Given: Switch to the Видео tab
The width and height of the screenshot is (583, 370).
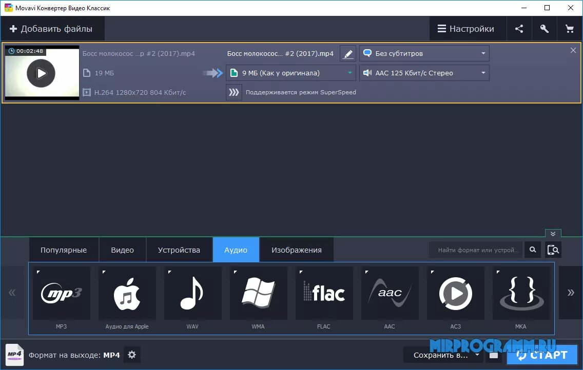Looking at the screenshot, I should (x=122, y=250).
